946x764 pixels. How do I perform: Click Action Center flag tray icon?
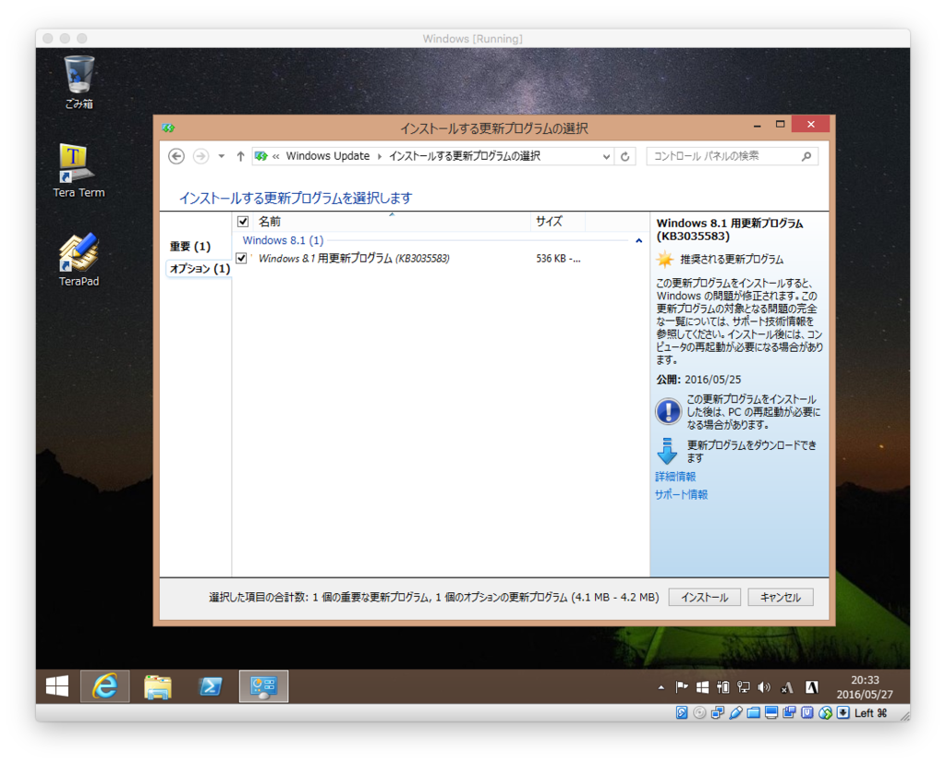coord(682,686)
